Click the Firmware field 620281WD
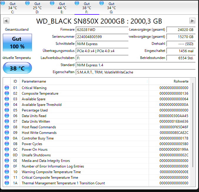Image resolution: width=199 pixels, height=192 pixels. 102,29
